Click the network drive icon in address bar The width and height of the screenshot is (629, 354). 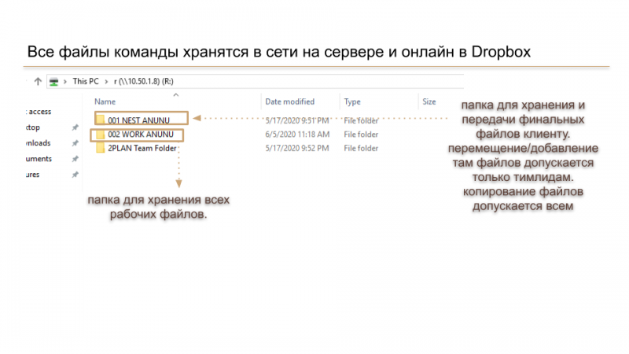coord(53,81)
